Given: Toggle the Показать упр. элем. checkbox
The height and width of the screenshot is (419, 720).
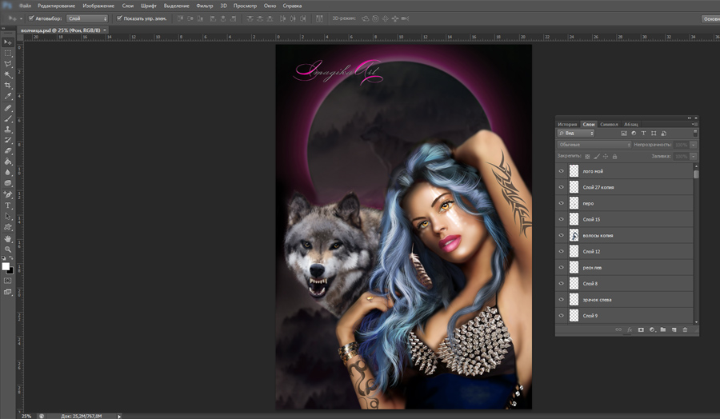Looking at the screenshot, I should pos(119,18).
